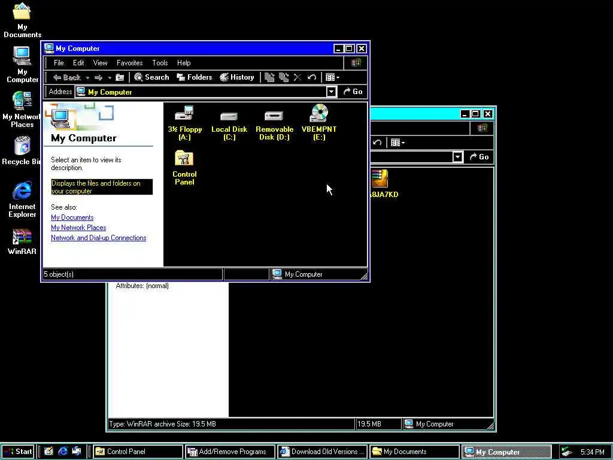Viewport: 613px width, 460px height.
Task: Click the My Computer taskbar button
Action: click(507, 452)
